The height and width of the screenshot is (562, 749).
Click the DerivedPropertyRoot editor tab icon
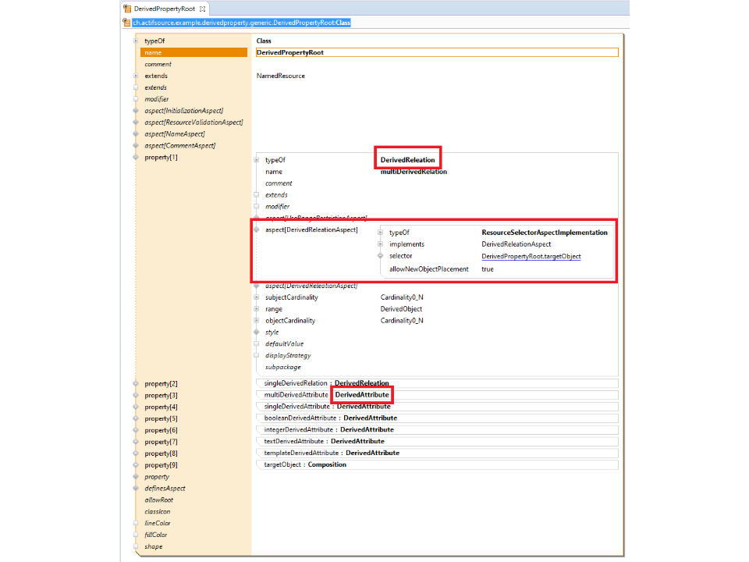[127, 9]
